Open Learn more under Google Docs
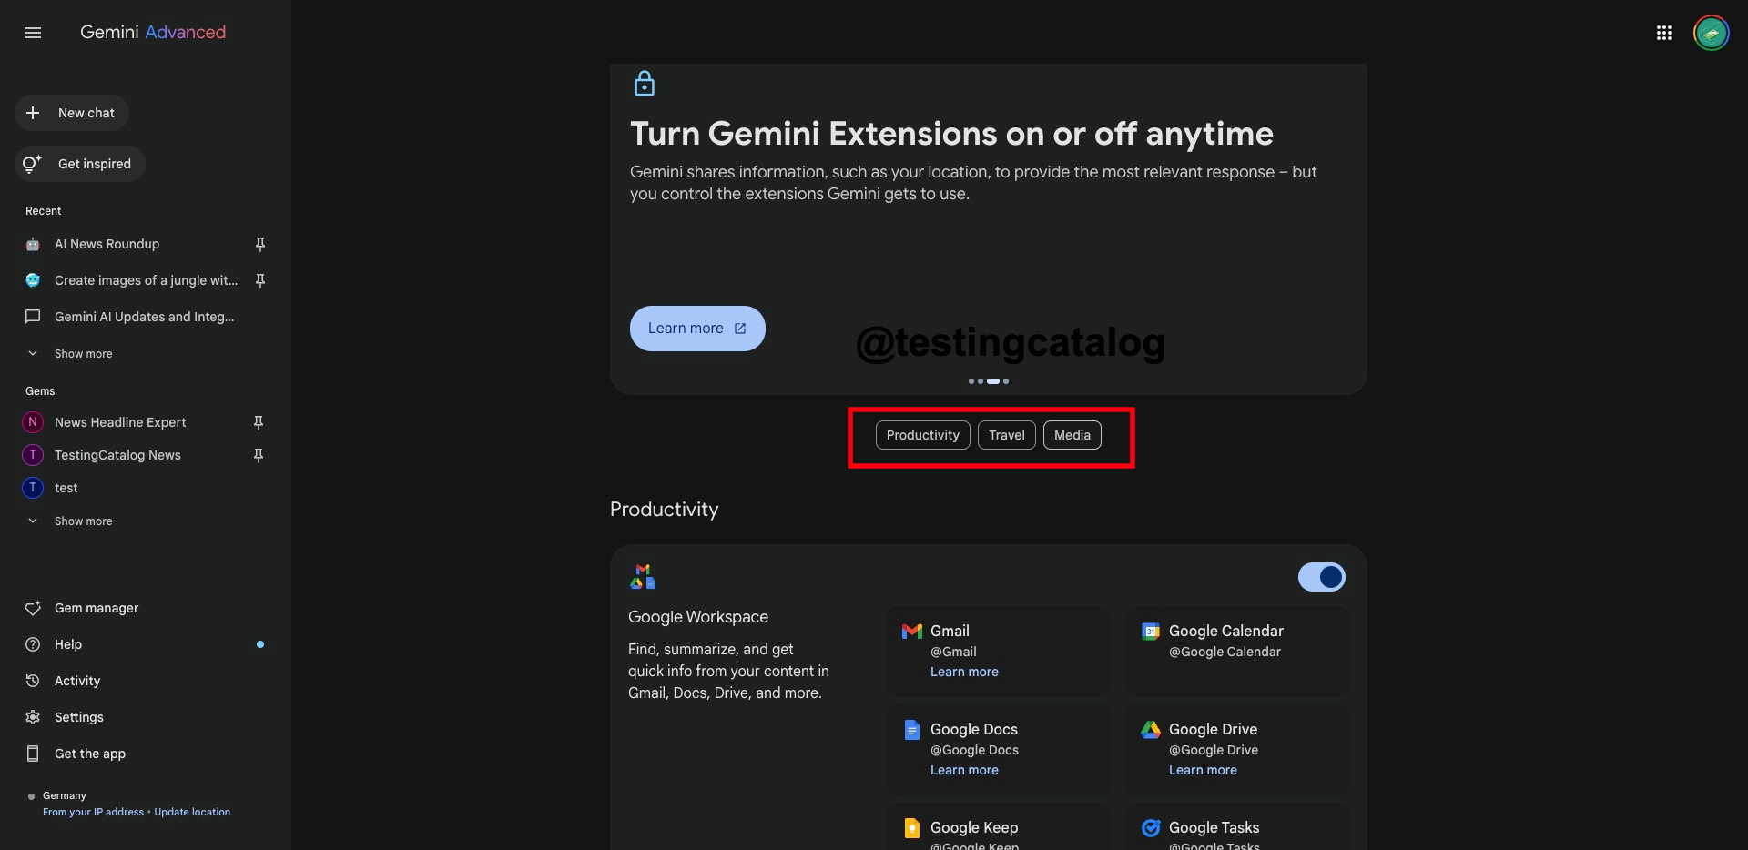This screenshot has width=1748, height=850. click(x=964, y=770)
